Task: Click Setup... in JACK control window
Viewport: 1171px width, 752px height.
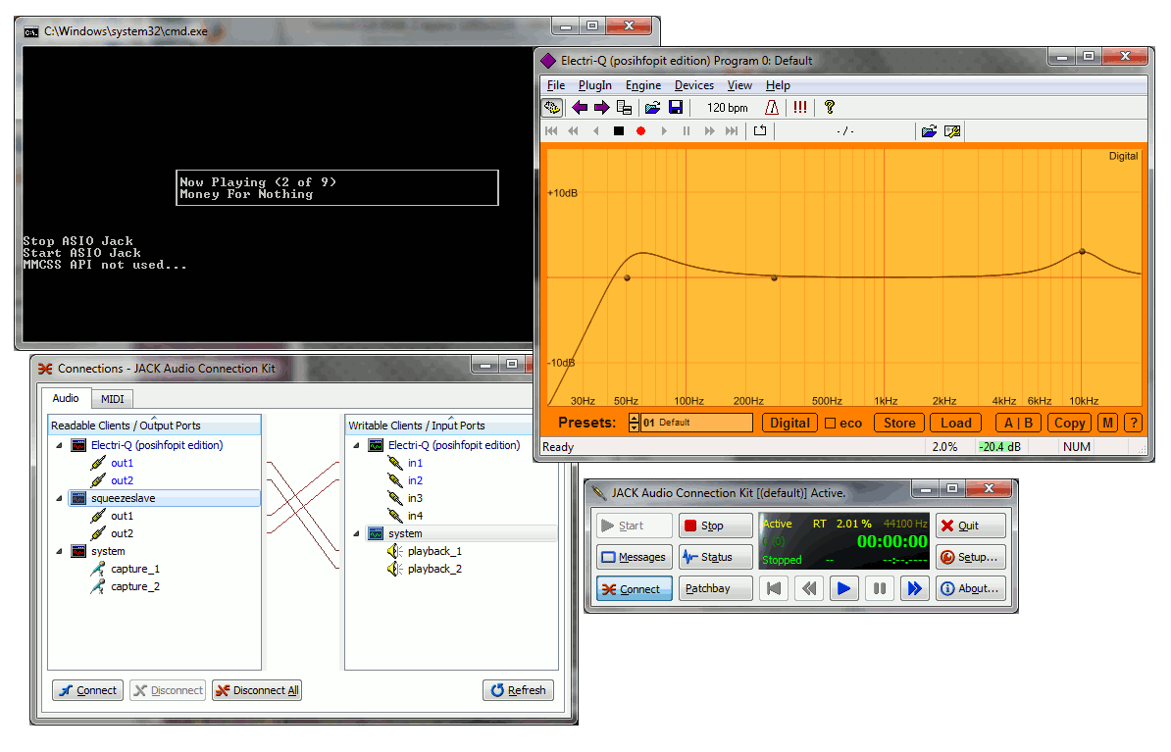Action: click(x=970, y=557)
